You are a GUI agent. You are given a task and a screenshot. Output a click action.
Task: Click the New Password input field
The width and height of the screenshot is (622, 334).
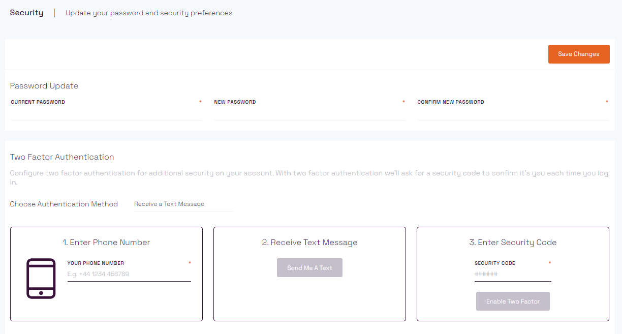pyautogui.click(x=309, y=117)
